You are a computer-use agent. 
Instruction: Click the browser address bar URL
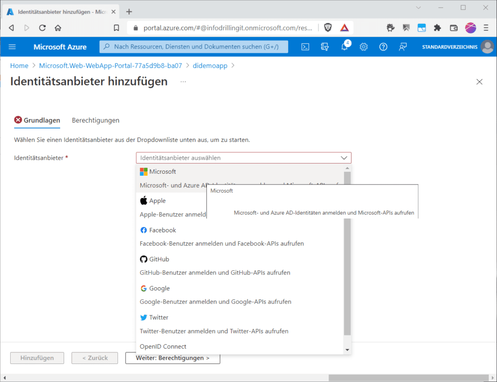(x=228, y=28)
